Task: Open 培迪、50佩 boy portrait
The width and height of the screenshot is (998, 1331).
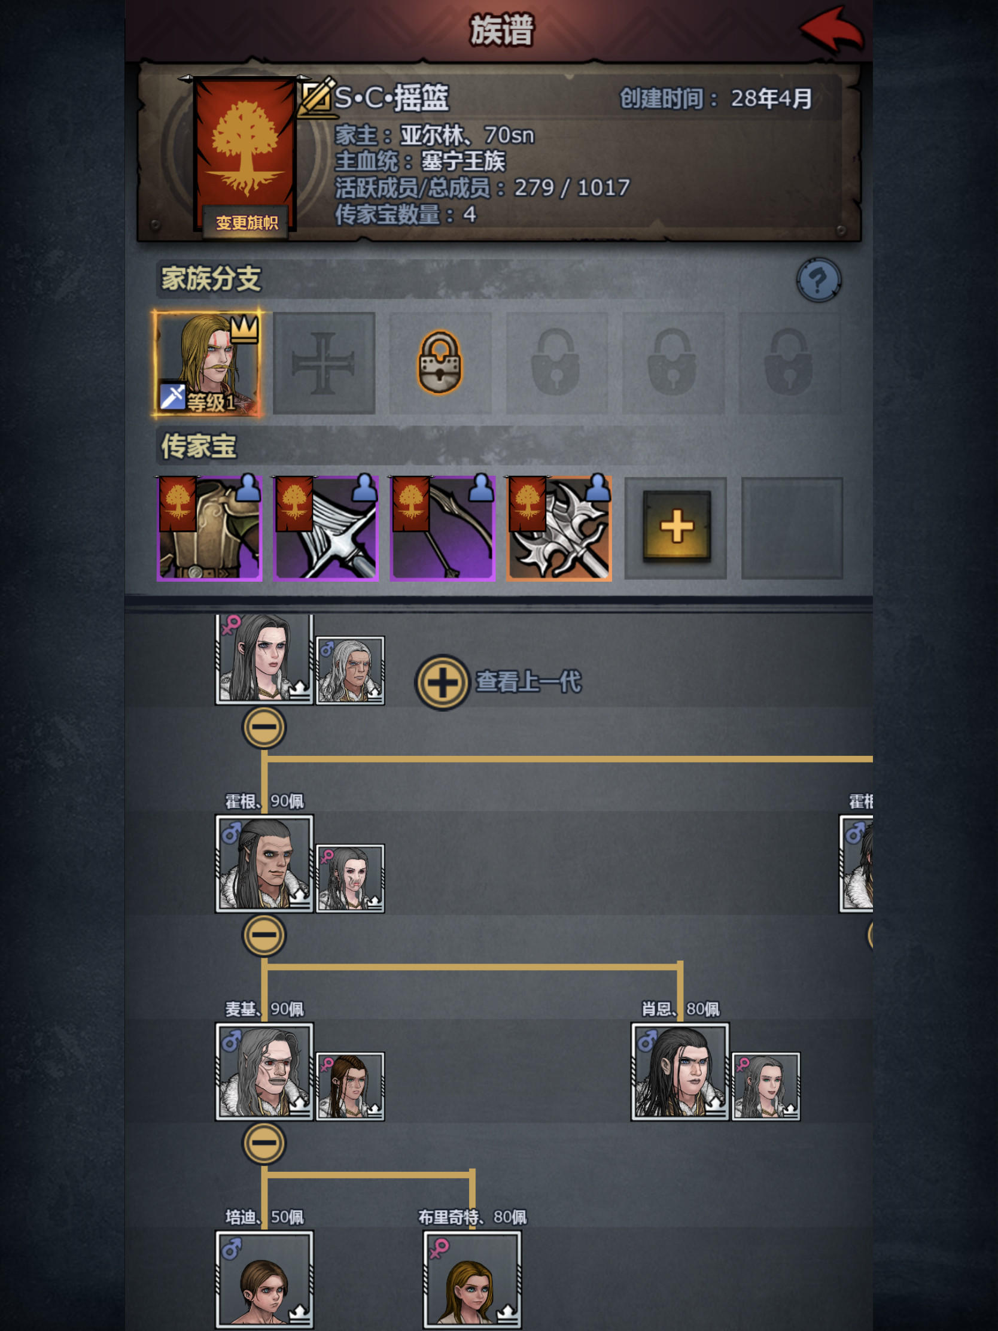Action: pos(264,1280)
